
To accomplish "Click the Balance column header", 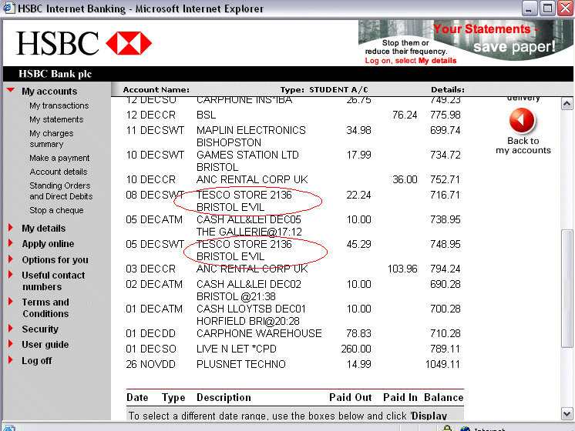I will [444, 397].
